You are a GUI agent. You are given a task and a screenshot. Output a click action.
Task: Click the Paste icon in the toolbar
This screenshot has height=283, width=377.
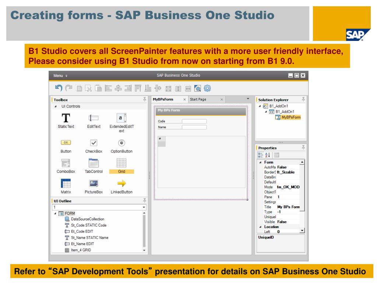point(98,88)
